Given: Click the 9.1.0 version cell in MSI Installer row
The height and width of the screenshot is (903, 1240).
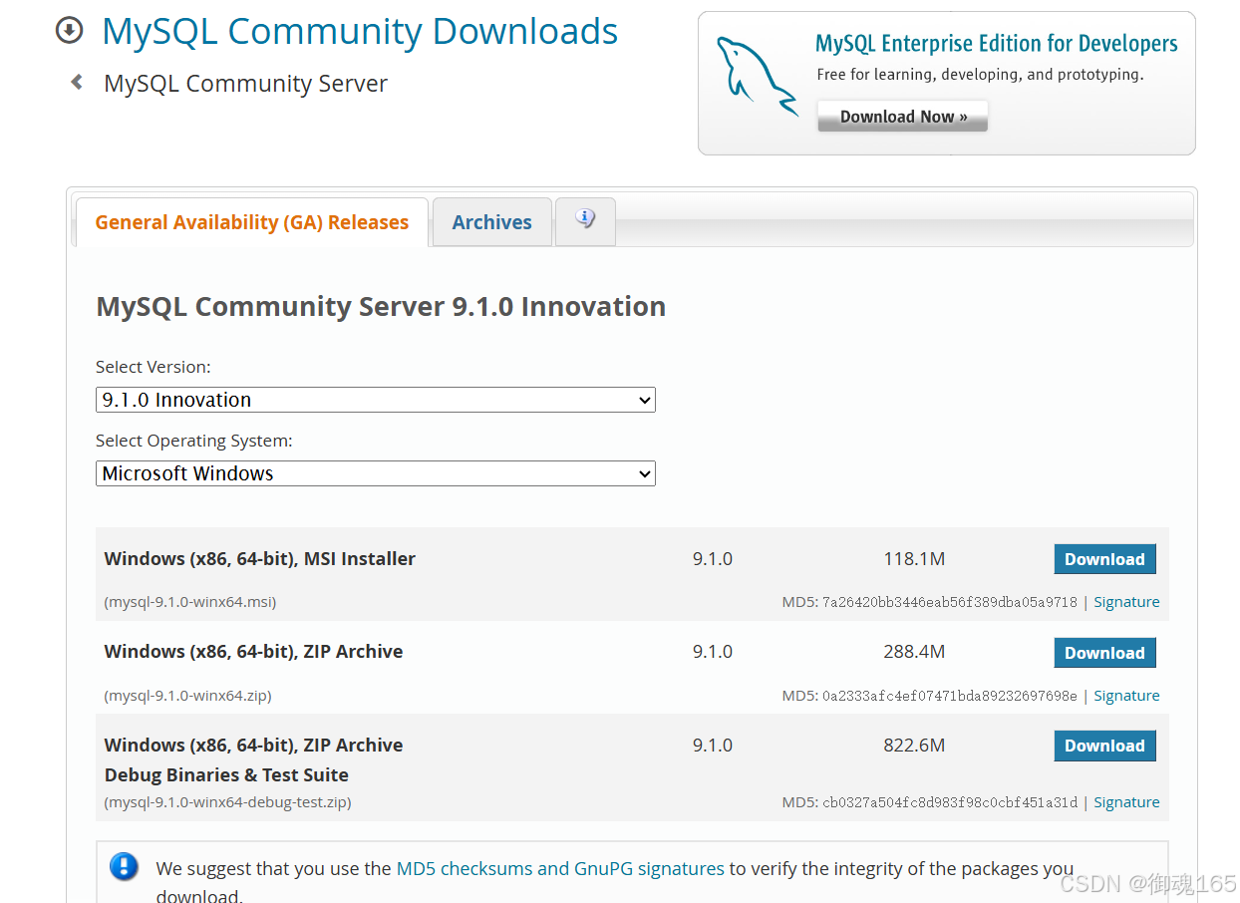Looking at the screenshot, I should point(713,559).
